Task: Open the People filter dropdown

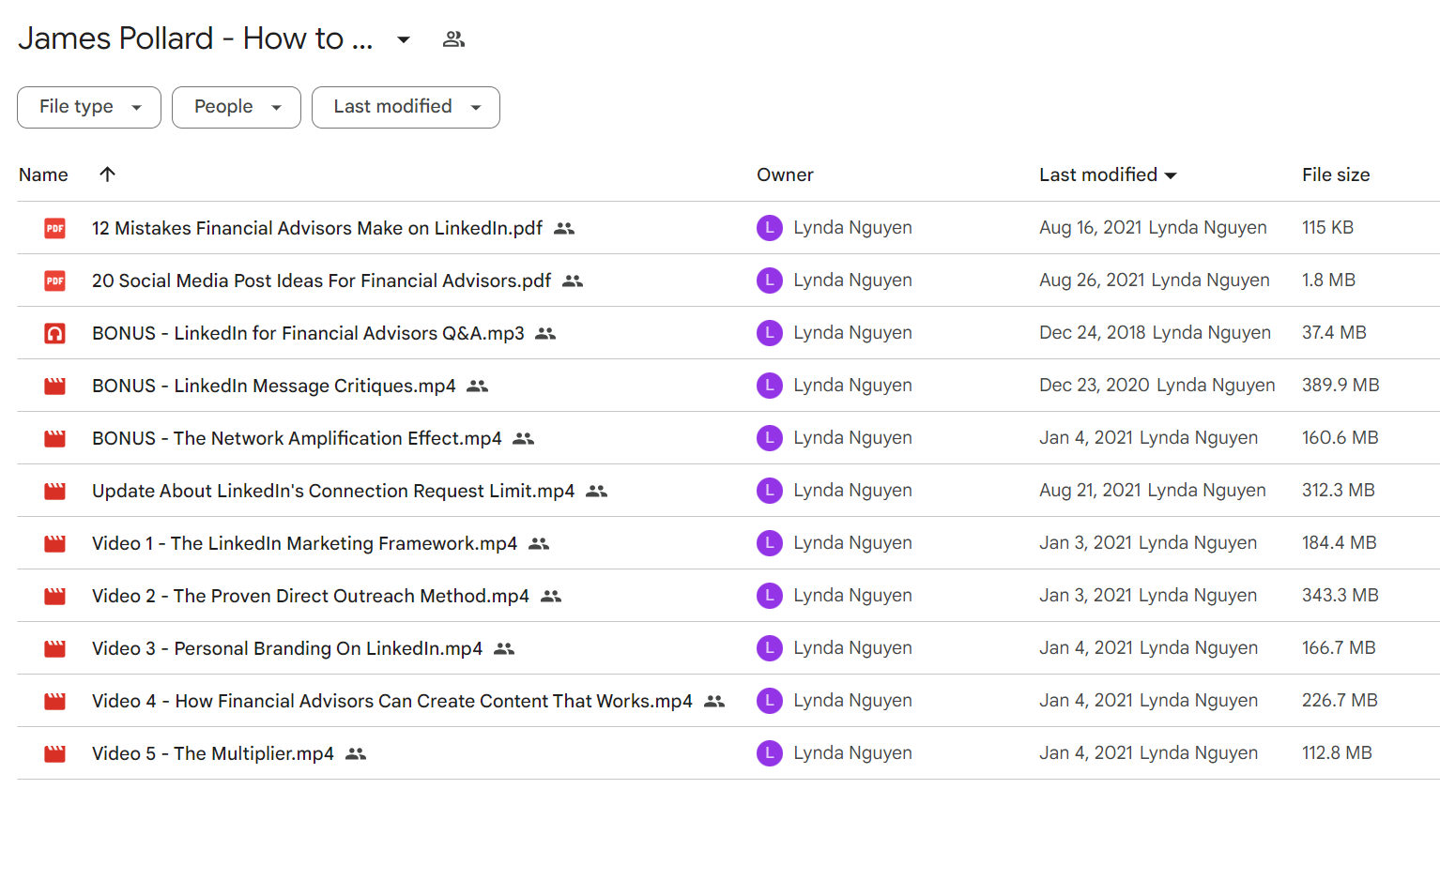Action: (237, 107)
